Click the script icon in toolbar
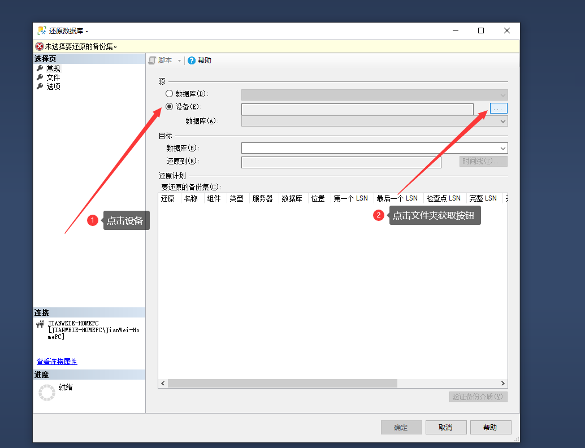Screen dimensions: 585x448 (x=151, y=60)
